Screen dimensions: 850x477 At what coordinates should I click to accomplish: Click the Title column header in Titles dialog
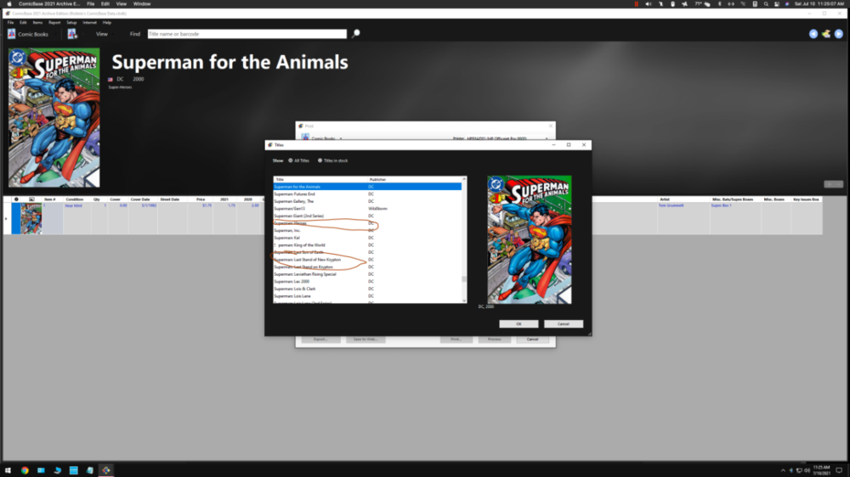click(x=320, y=179)
